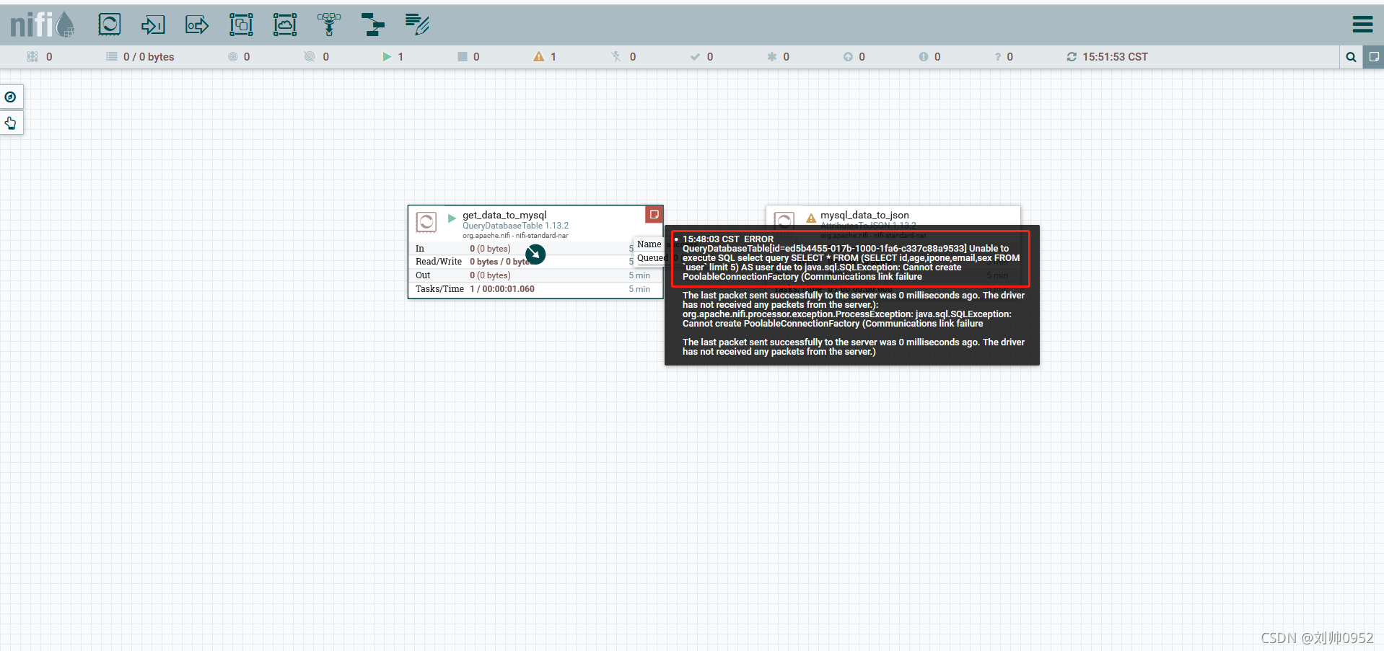The width and height of the screenshot is (1384, 651).
Task: Click the NiFi logo
Action: tap(42, 25)
